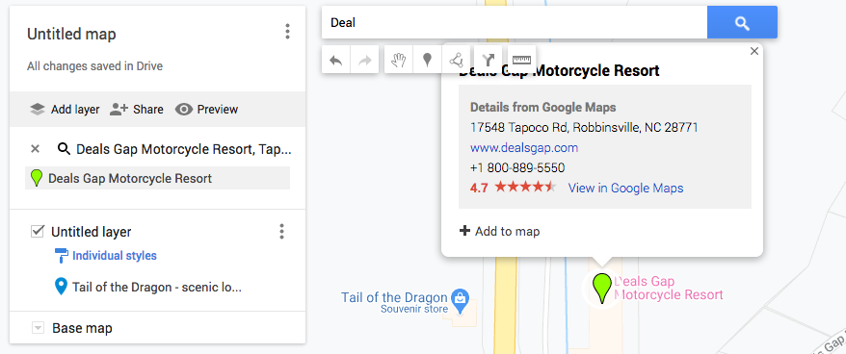Select the add directions tool

coord(488,60)
